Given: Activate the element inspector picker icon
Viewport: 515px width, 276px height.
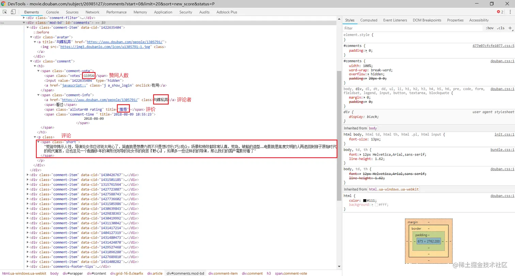Looking at the screenshot, I should 5,12.
